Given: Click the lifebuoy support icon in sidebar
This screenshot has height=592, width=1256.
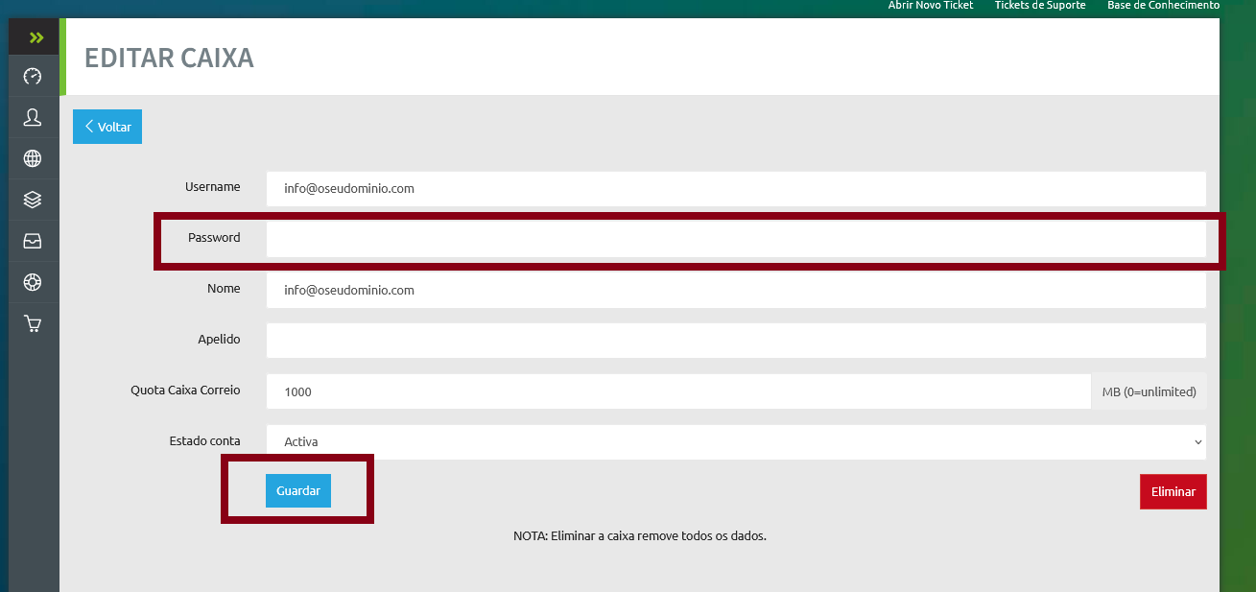Looking at the screenshot, I should [x=33, y=282].
